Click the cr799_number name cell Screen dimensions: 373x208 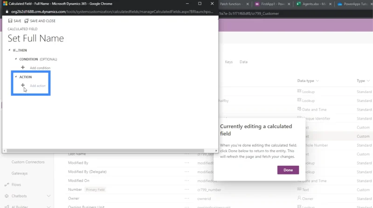[x=209, y=190]
